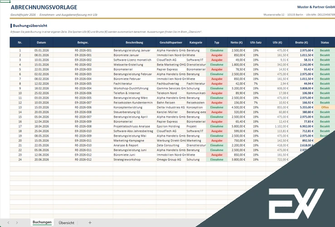Screen dimensions: 335x227
Task: Click the Kategorie column header
Action: pyautogui.click(x=196, y=42)
